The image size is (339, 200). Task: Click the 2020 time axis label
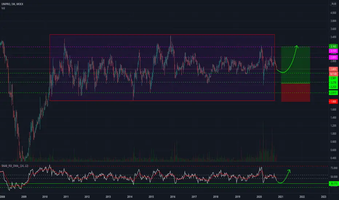click(259, 197)
